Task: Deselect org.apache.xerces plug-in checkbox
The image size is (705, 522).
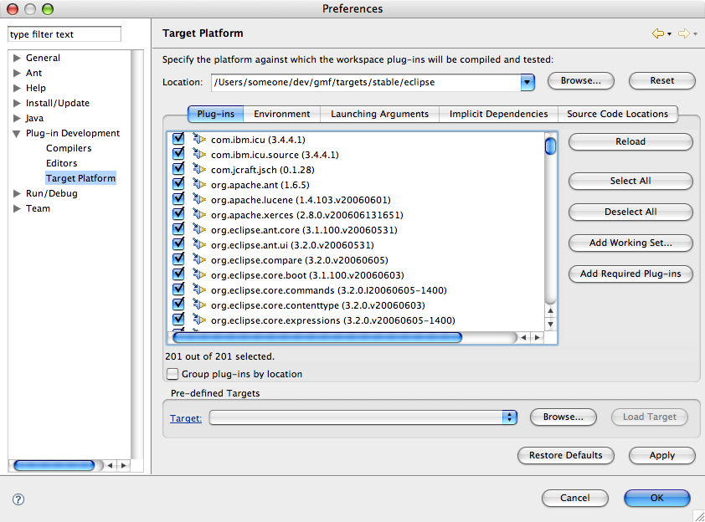Action: click(x=178, y=213)
